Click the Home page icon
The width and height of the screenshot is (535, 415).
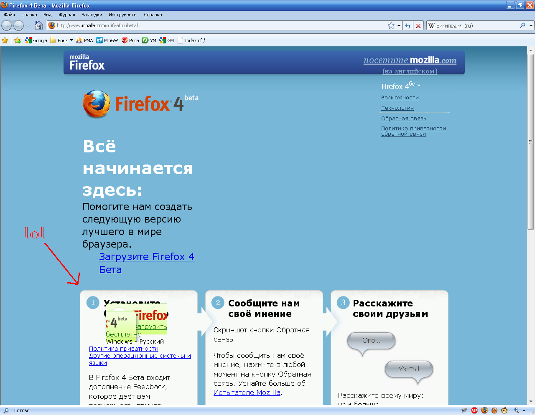39,25
